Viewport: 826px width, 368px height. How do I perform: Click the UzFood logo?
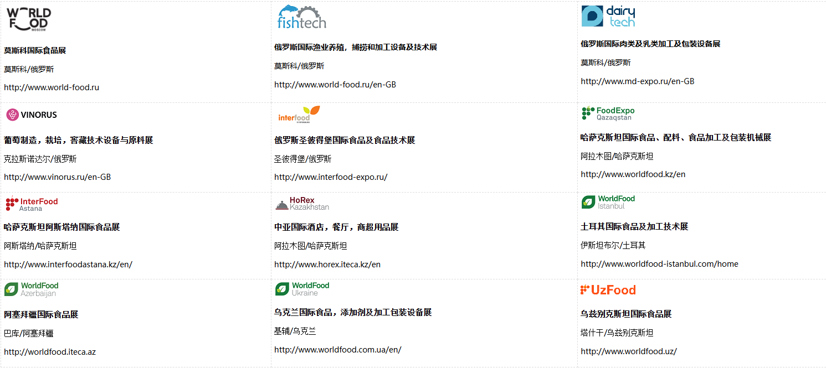[x=608, y=289]
